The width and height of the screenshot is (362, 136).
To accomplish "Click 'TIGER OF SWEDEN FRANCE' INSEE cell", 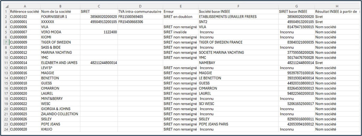I will pos(238,42).
